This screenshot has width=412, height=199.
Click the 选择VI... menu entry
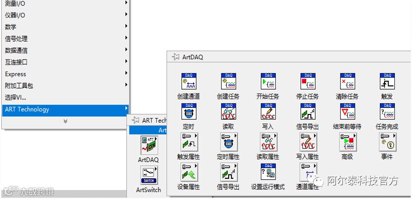(66, 97)
